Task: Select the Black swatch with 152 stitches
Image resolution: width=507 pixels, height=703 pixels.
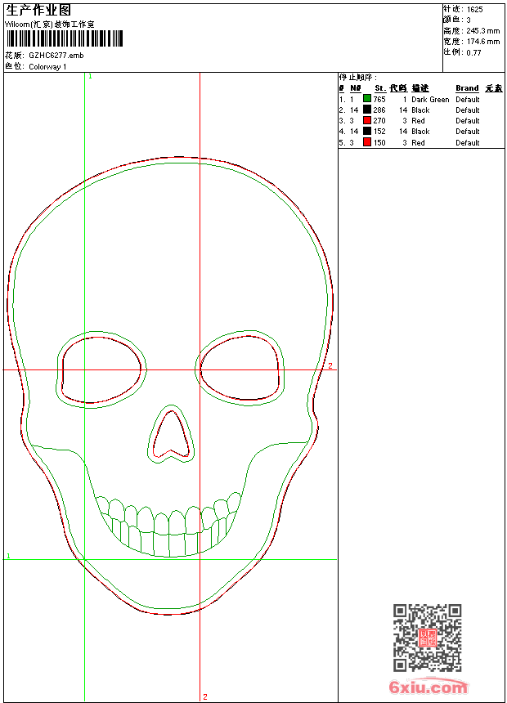Action: [x=367, y=131]
